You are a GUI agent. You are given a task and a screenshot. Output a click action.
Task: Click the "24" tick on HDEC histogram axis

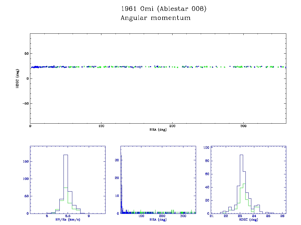click(x=254, y=216)
